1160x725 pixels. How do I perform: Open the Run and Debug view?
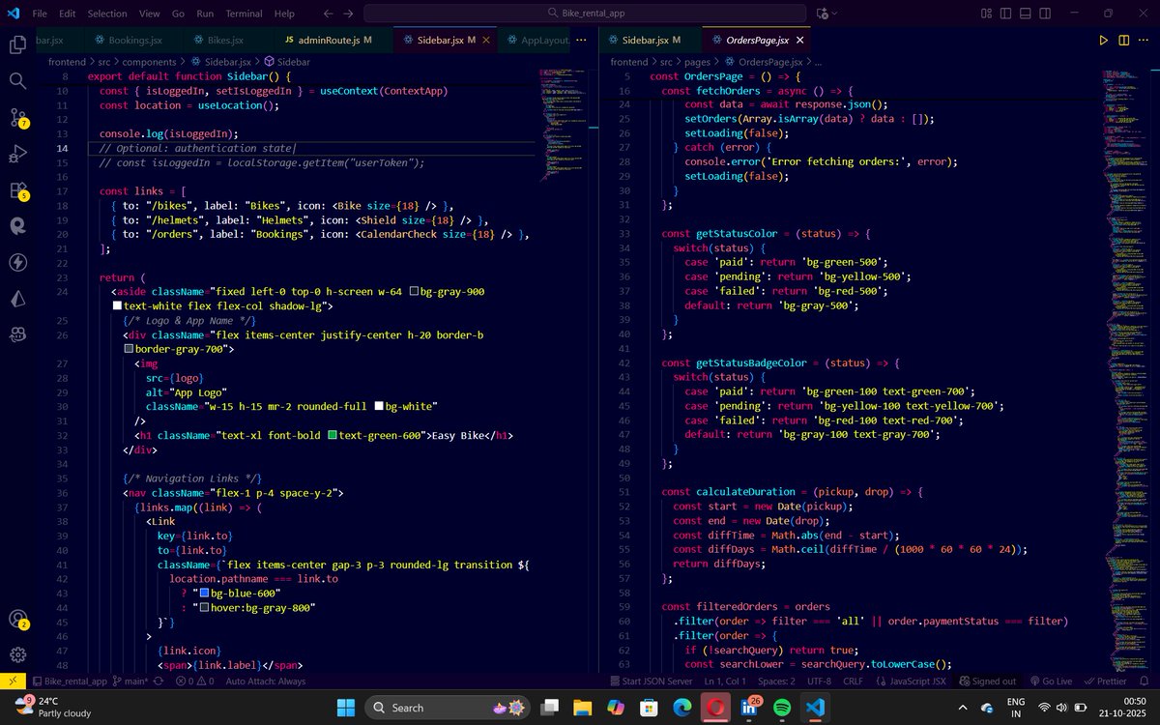coord(17,154)
